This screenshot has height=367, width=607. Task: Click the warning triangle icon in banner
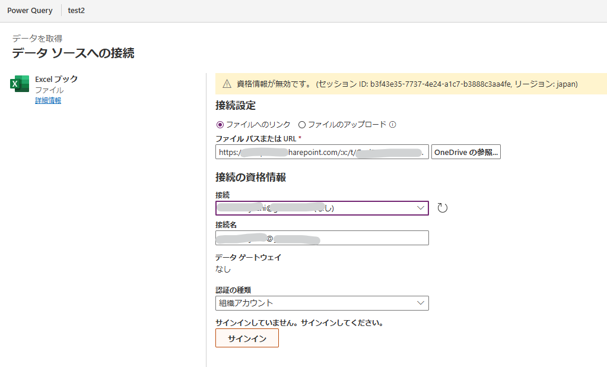pos(227,84)
